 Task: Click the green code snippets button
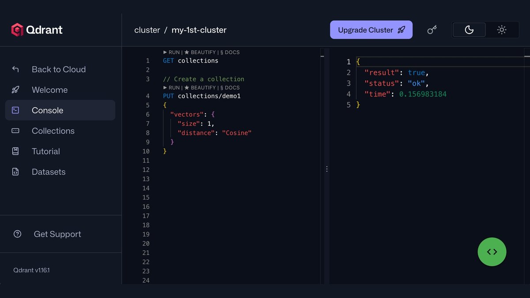click(492, 252)
